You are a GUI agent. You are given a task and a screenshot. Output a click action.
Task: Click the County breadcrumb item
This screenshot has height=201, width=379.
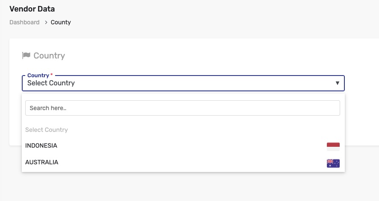61,22
